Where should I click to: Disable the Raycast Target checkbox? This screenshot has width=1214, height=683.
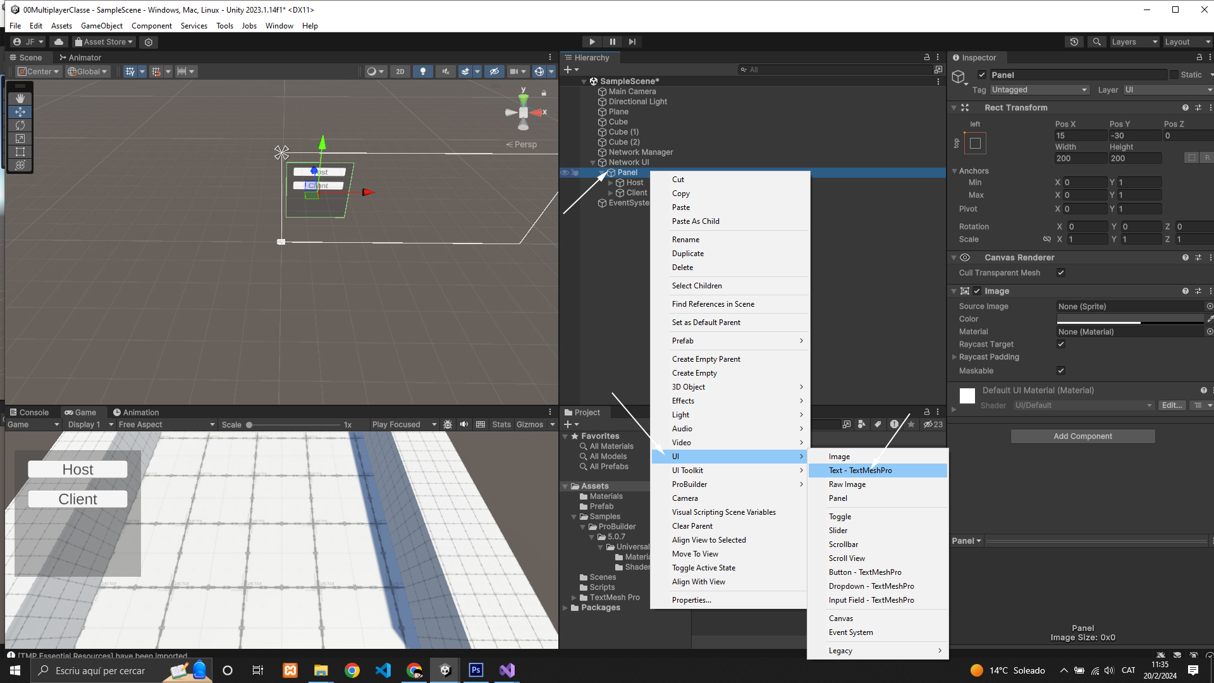click(x=1061, y=344)
